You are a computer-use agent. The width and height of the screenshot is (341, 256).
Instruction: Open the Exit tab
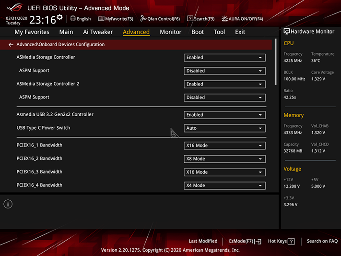(240, 32)
